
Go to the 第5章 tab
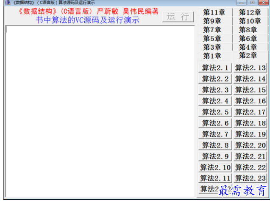215,38
